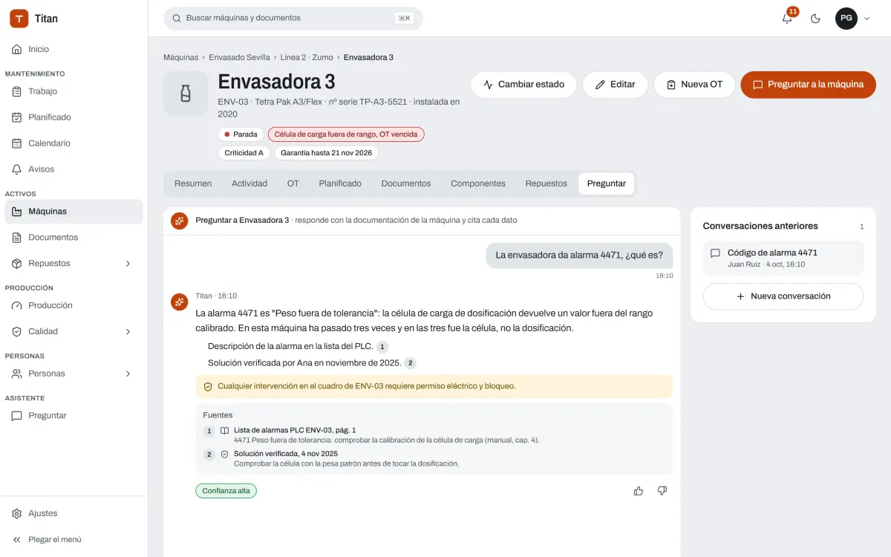
Task: Click the bottle machine thumbnail icon
Action: [186, 94]
